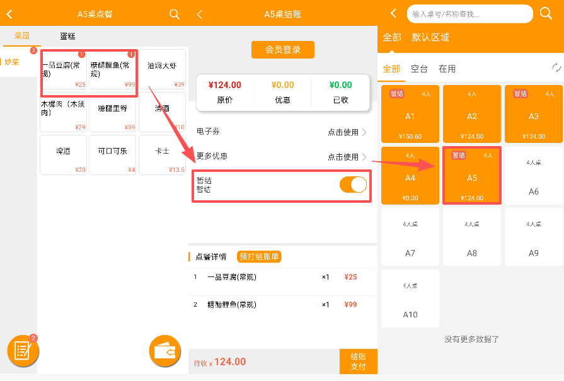564x381 pixels.
Task: Click the 预打结账单 button
Action: click(x=259, y=256)
